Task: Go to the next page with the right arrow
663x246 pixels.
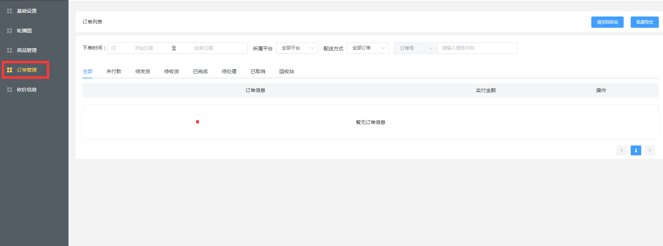Action: (650, 150)
